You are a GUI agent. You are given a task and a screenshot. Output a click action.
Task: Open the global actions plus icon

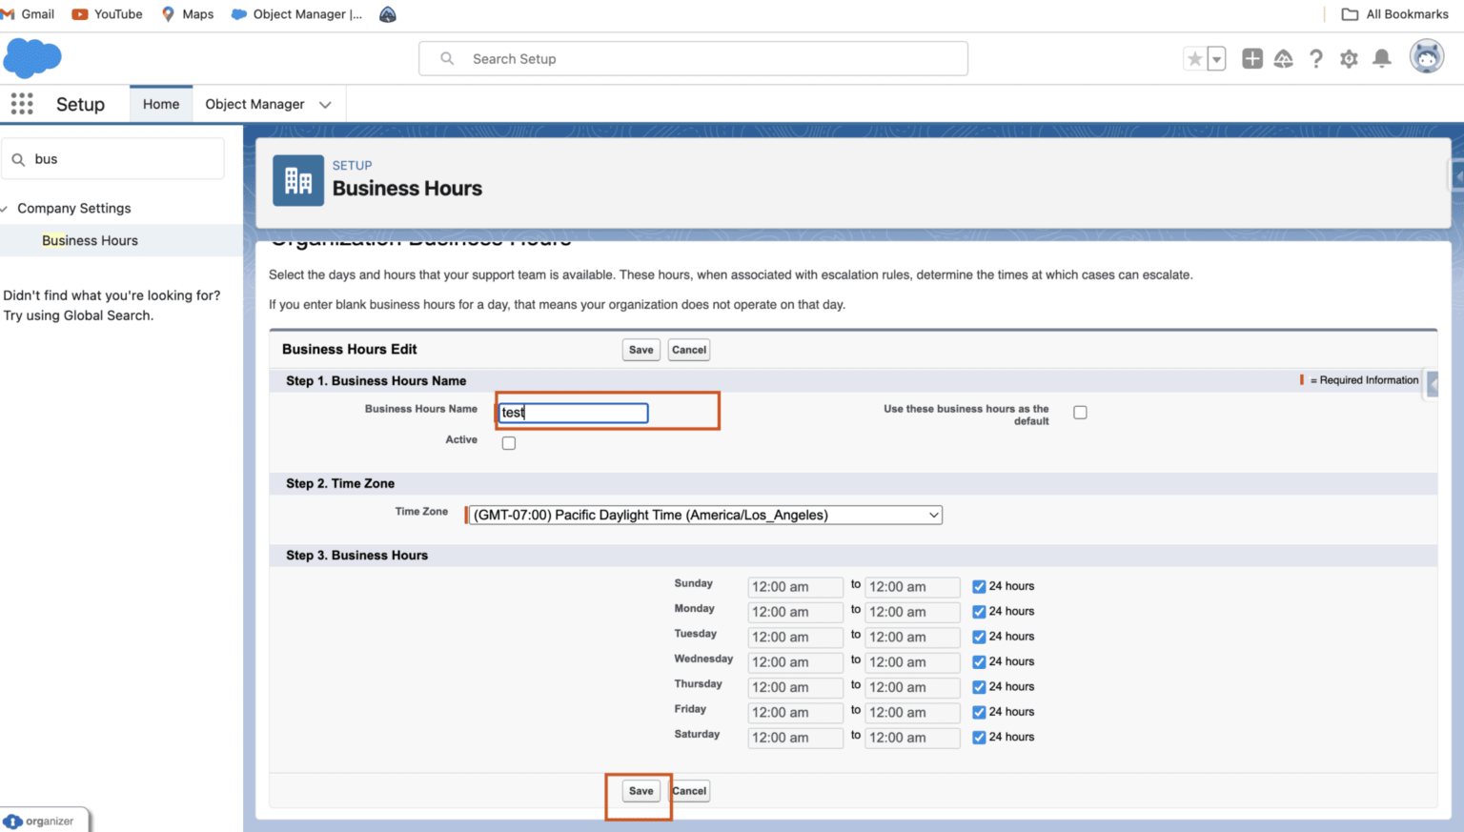(x=1251, y=59)
